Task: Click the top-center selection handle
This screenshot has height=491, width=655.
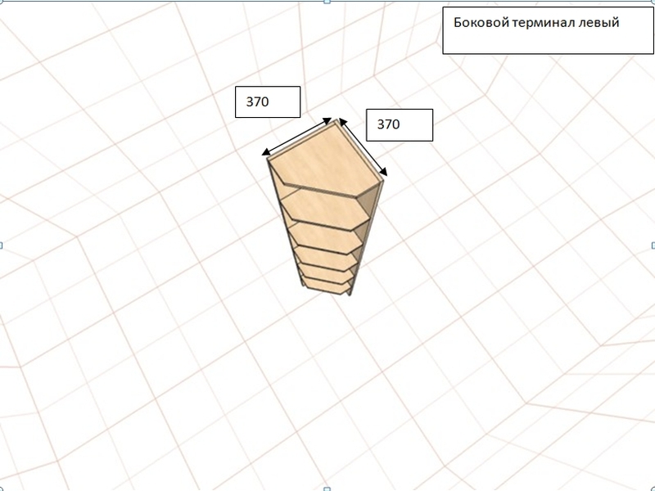Action: tap(327, 2)
